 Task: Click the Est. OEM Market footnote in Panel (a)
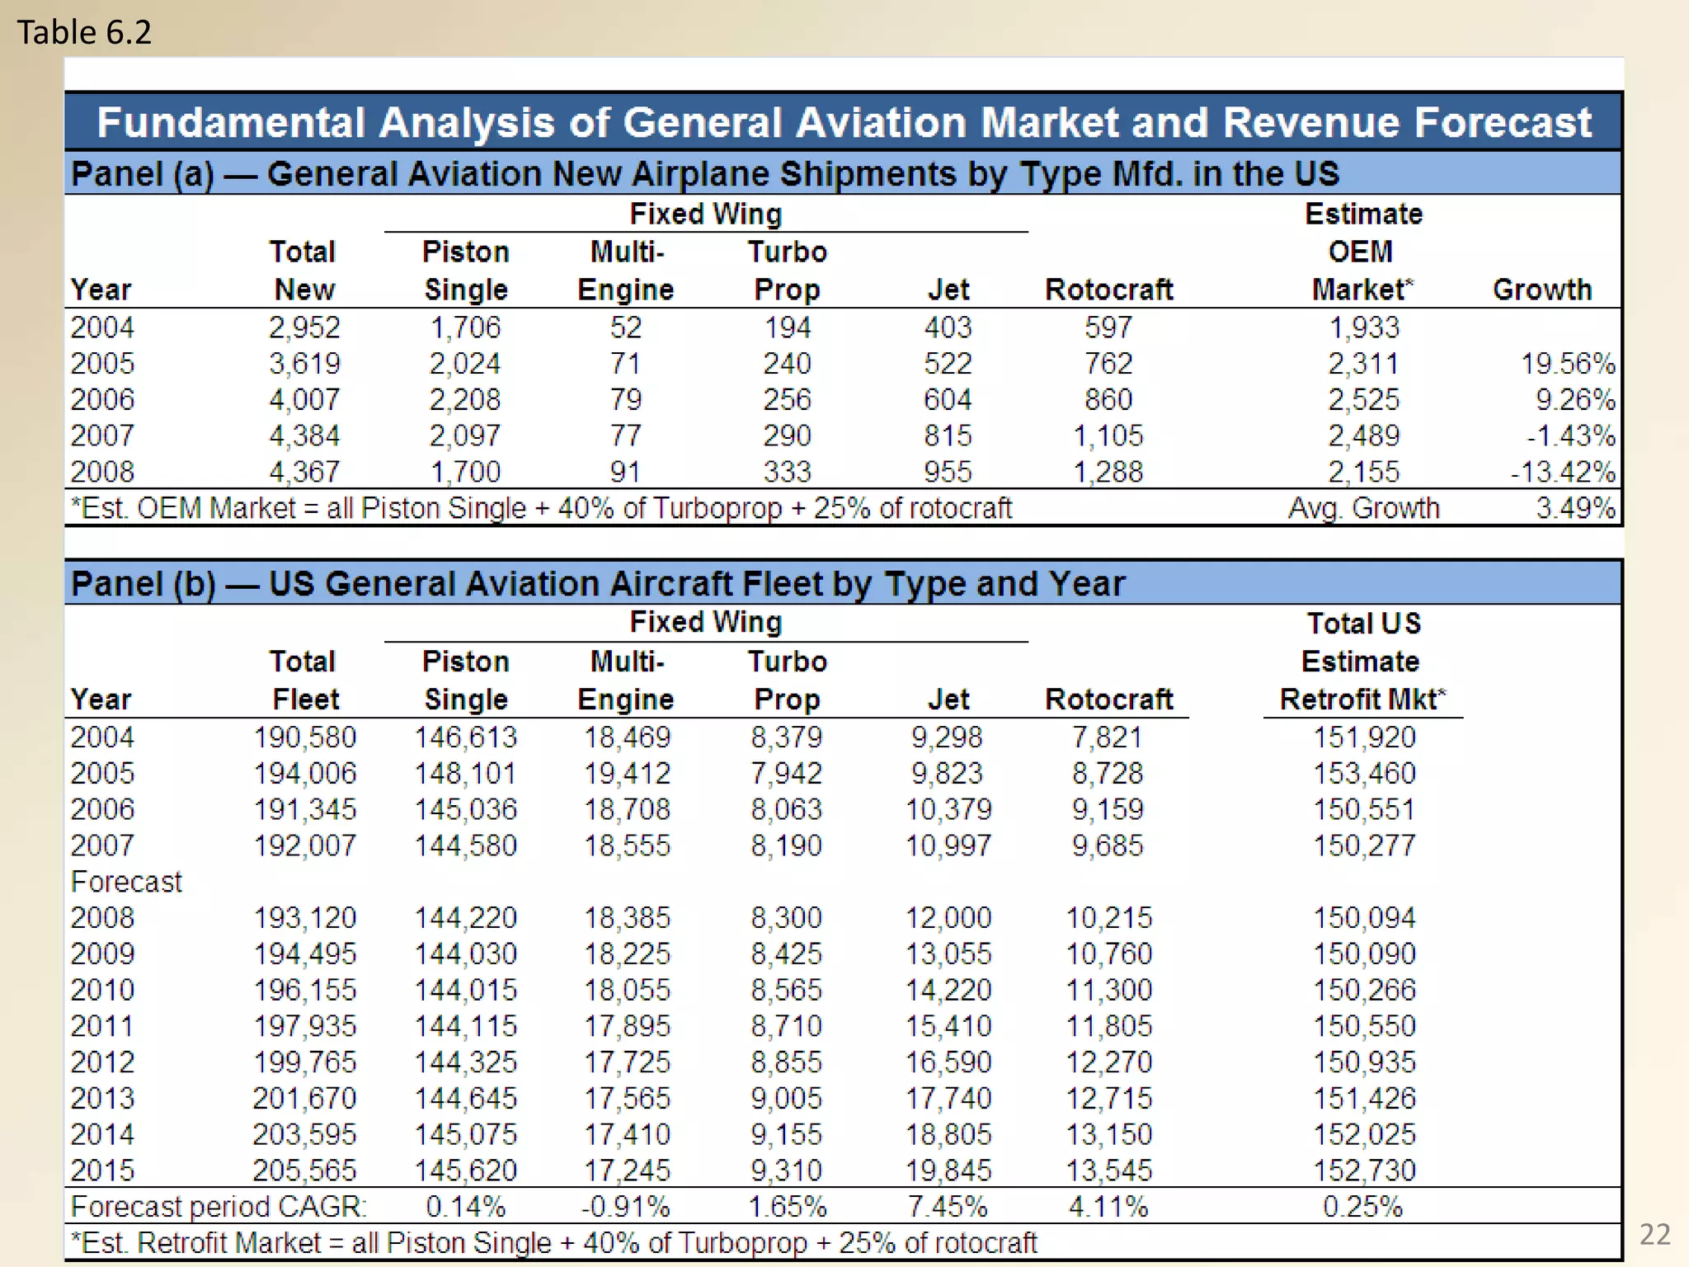click(541, 508)
